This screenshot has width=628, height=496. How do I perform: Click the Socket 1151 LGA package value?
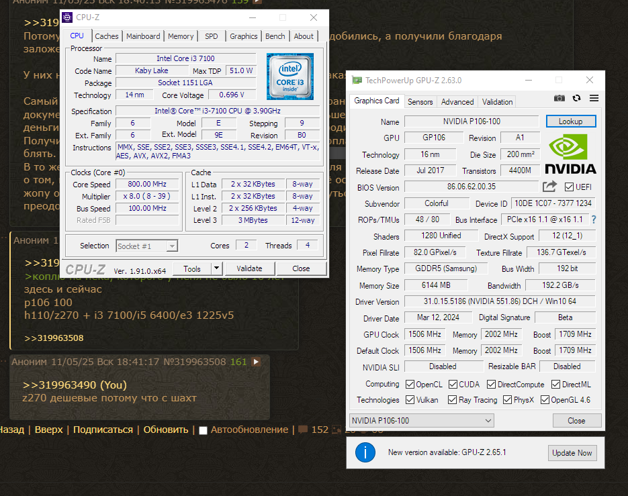pyautogui.click(x=185, y=83)
